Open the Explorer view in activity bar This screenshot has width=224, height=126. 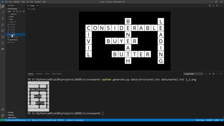(3, 6)
